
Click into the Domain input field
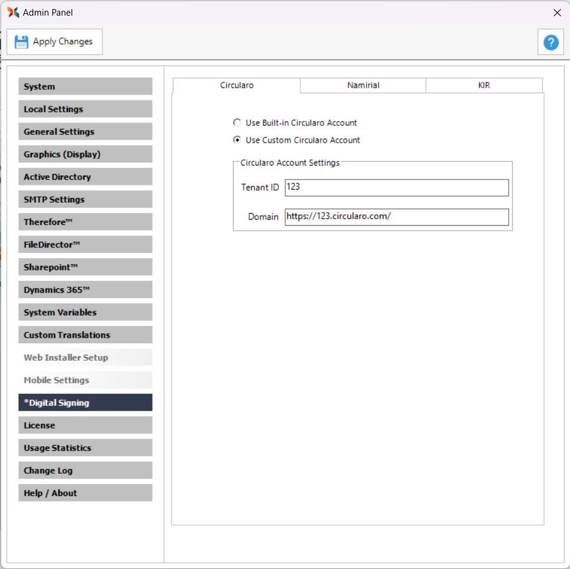click(397, 217)
